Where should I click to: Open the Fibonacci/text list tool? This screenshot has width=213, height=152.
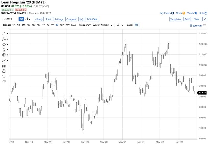pos(4,39)
